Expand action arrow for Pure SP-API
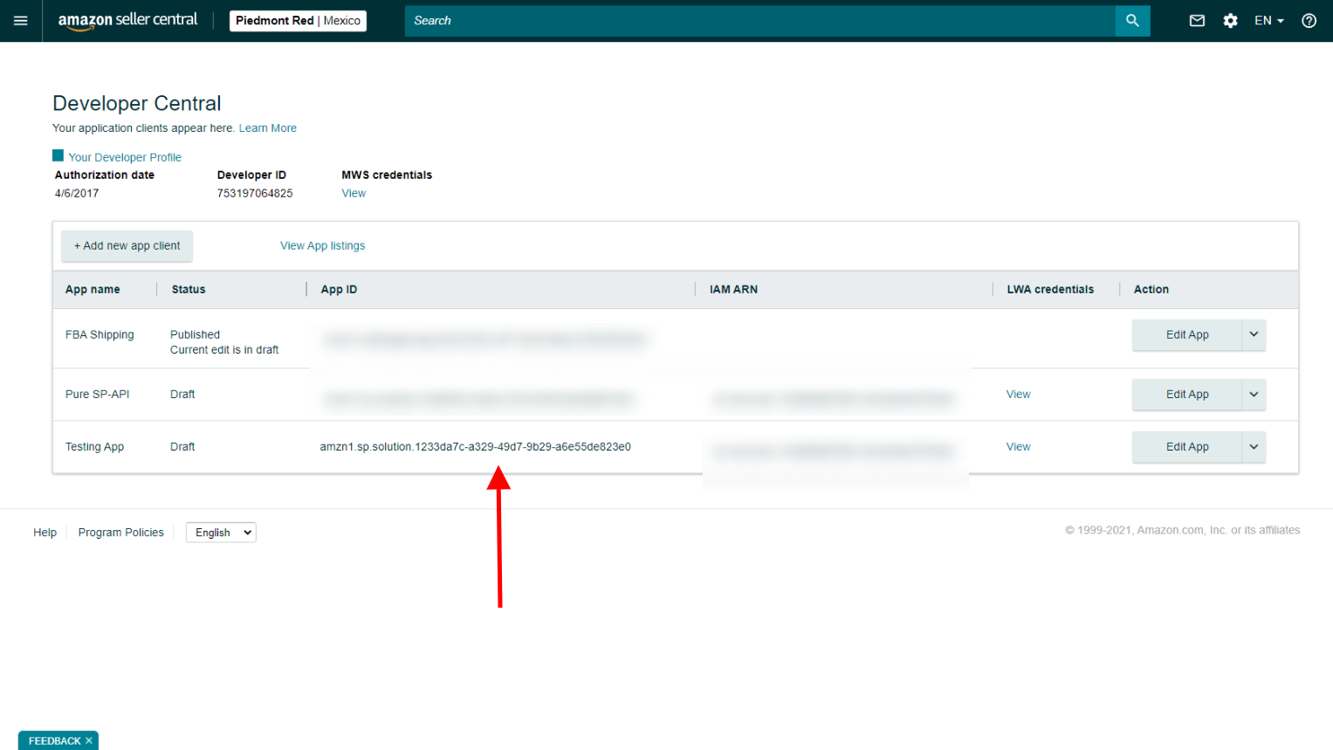Image resolution: width=1333 pixels, height=750 pixels. coord(1254,395)
